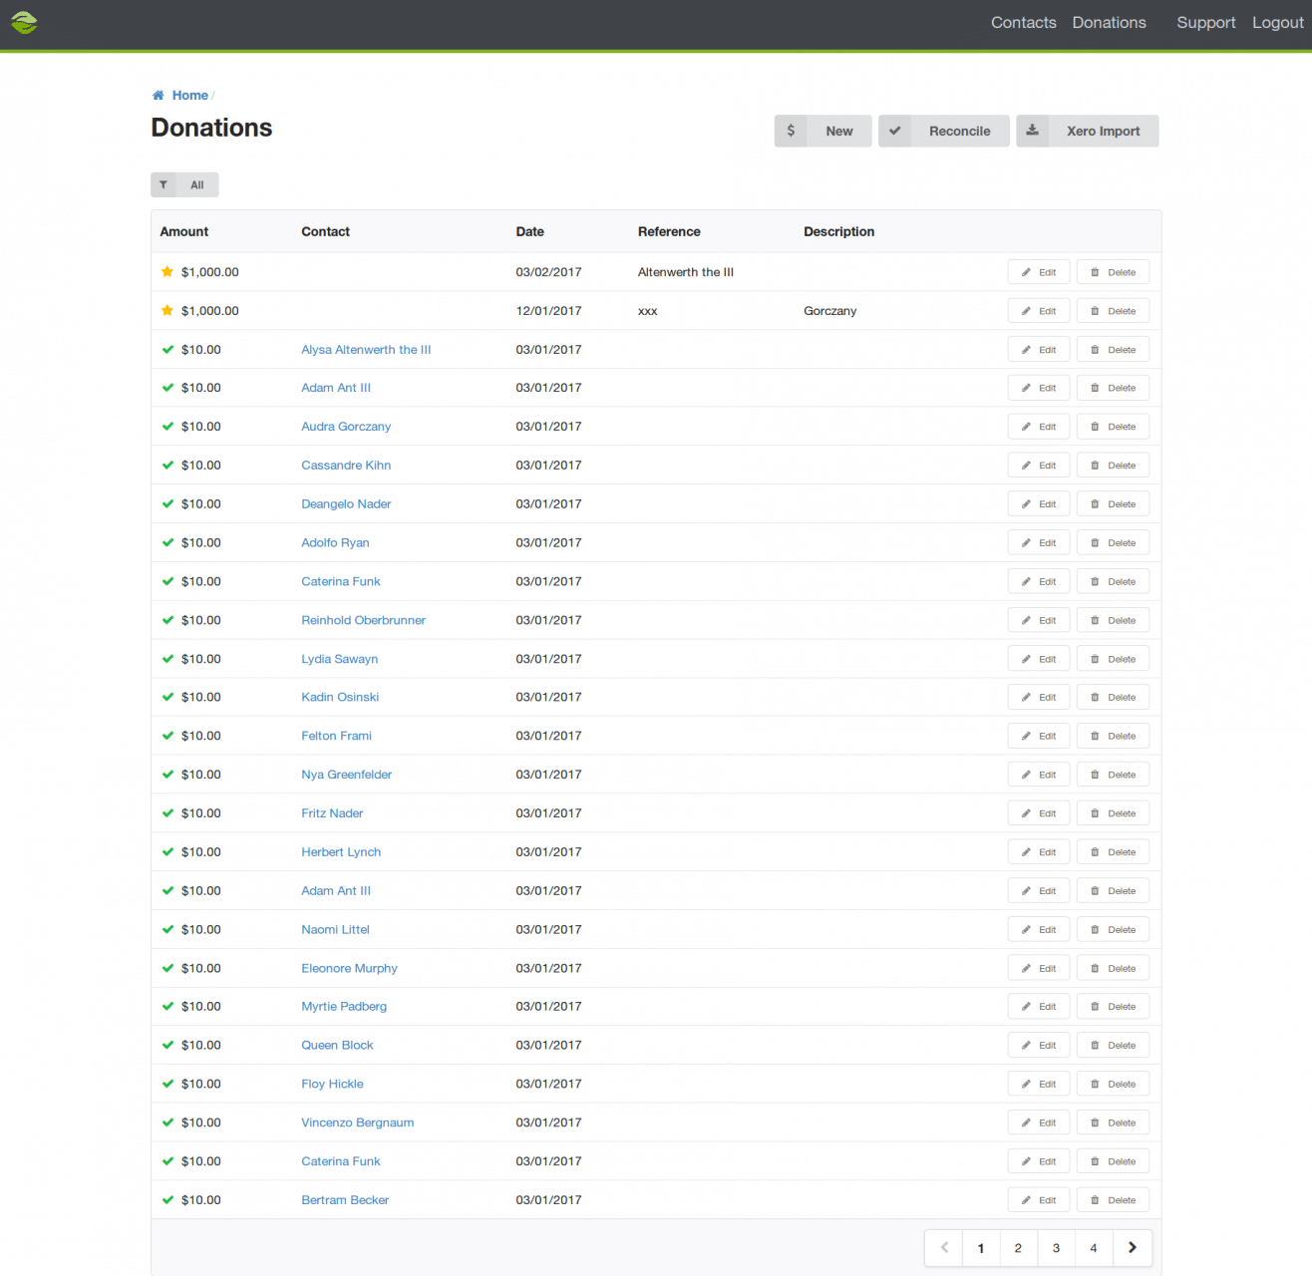
Task: Click the pencil Edit icon for Alysa Altenwerth
Action: pyautogui.click(x=1026, y=349)
